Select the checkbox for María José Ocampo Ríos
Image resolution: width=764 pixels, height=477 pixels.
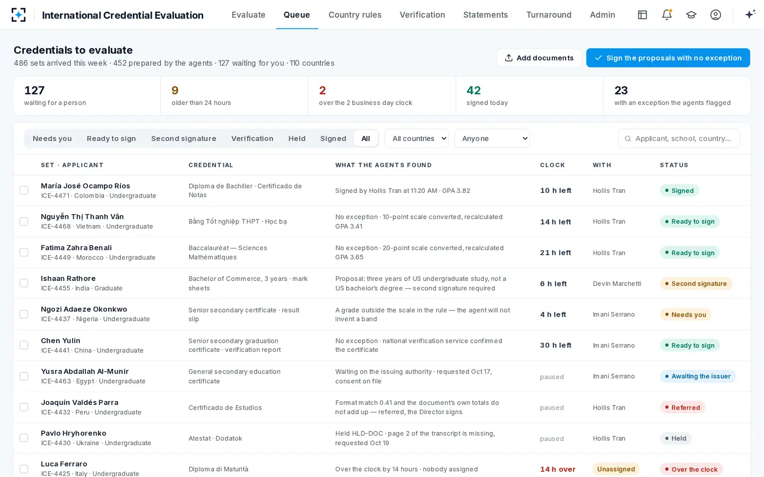(x=24, y=190)
